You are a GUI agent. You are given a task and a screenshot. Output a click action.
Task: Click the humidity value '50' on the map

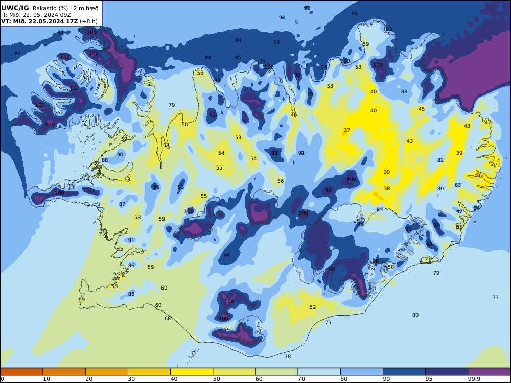185,125
